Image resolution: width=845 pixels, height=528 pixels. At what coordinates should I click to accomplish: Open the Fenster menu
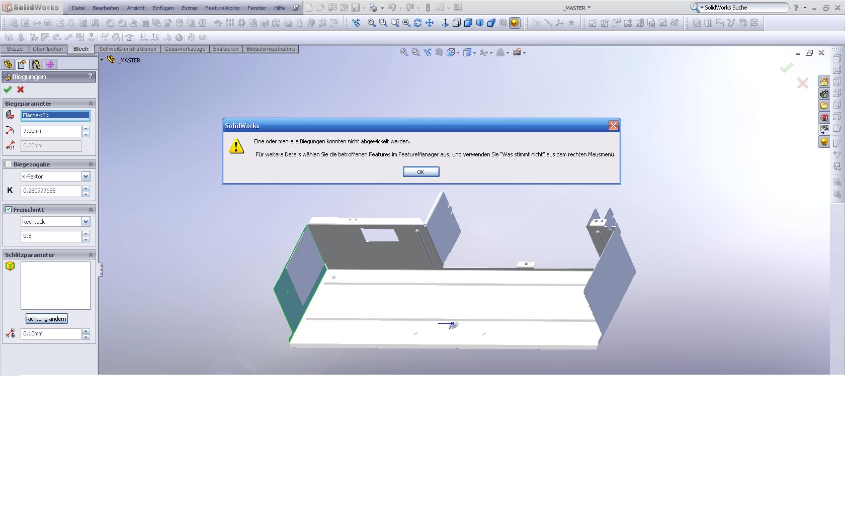pos(257,8)
